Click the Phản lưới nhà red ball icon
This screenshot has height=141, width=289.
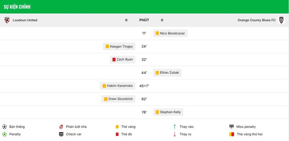[x=61, y=127]
